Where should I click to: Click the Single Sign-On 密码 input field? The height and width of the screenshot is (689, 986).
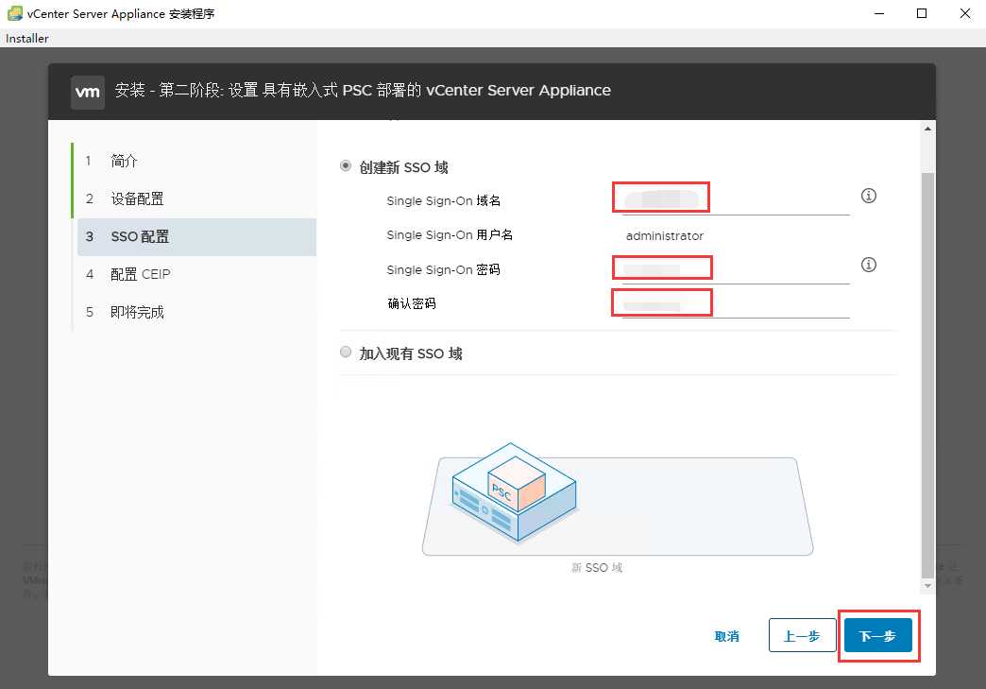coord(735,268)
